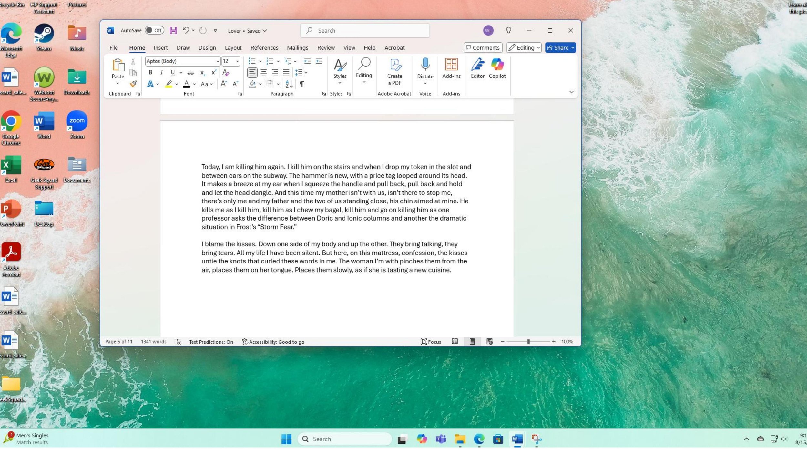This screenshot has width=807, height=454.
Task: Switch to the Layout tab
Action: (x=233, y=48)
